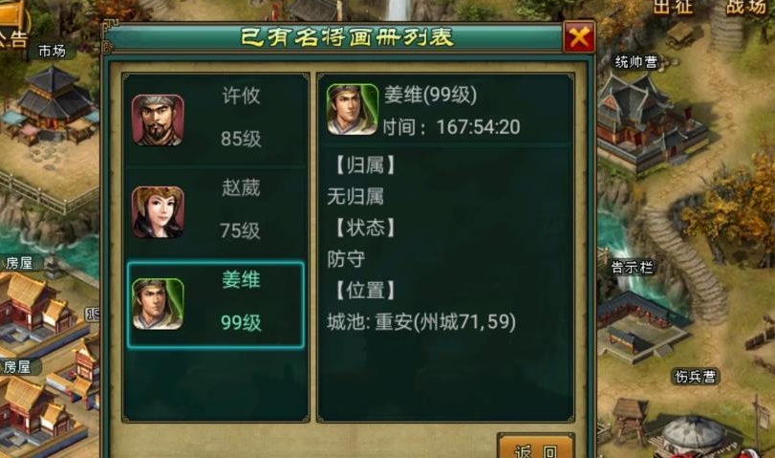Select 赵葳 portrait in general list
The width and height of the screenshot is (775, 458).
(158, 212)
